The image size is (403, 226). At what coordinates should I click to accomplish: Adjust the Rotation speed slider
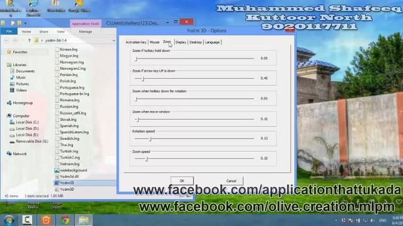(x=195, y=139)
